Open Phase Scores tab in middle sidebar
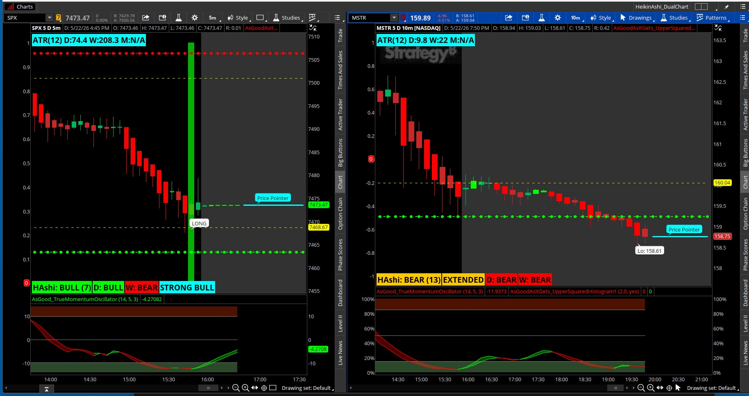Screen dimensions: 749x396 click(x=340, y=255)
